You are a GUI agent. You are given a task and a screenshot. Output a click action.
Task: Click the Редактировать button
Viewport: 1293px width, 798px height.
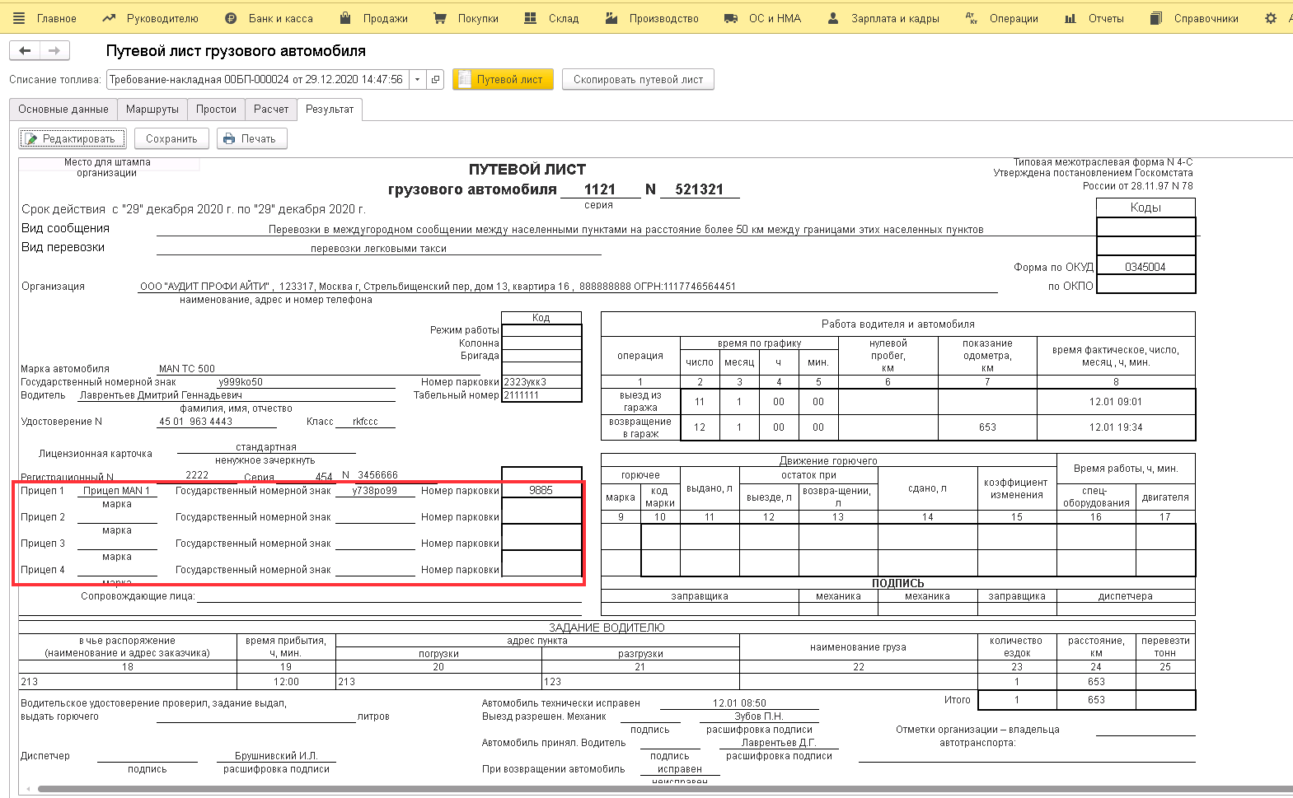click(x=73, y=139)
